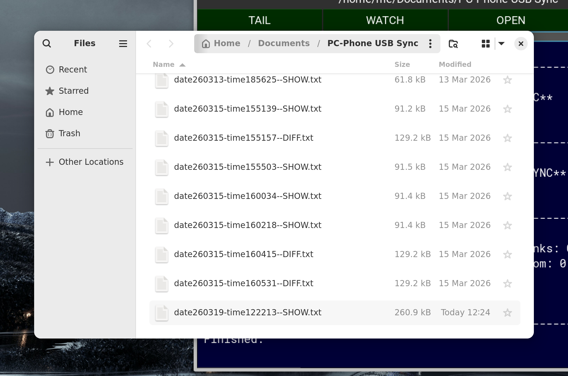Sort files by the Size column header
The width and height of the screenshot is (568, 376).
tap(402, 65)
